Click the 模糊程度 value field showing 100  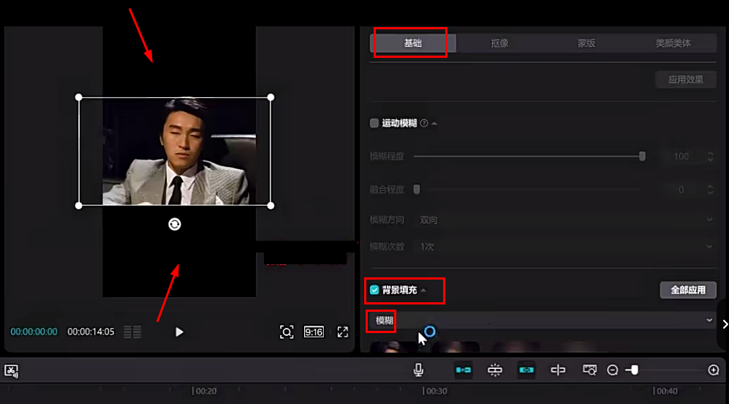pos(681,157)
